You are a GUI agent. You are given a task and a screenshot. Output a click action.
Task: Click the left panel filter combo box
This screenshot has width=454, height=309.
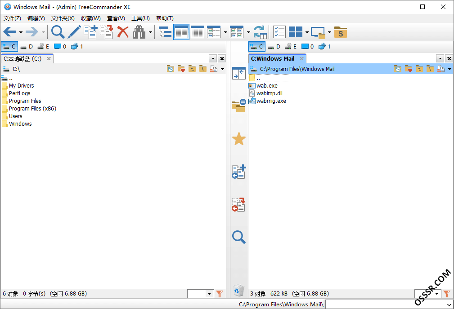point(200,294)
